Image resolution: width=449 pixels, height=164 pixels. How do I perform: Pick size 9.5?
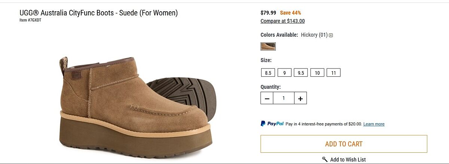pyautogui.click(x=301, y=73)
